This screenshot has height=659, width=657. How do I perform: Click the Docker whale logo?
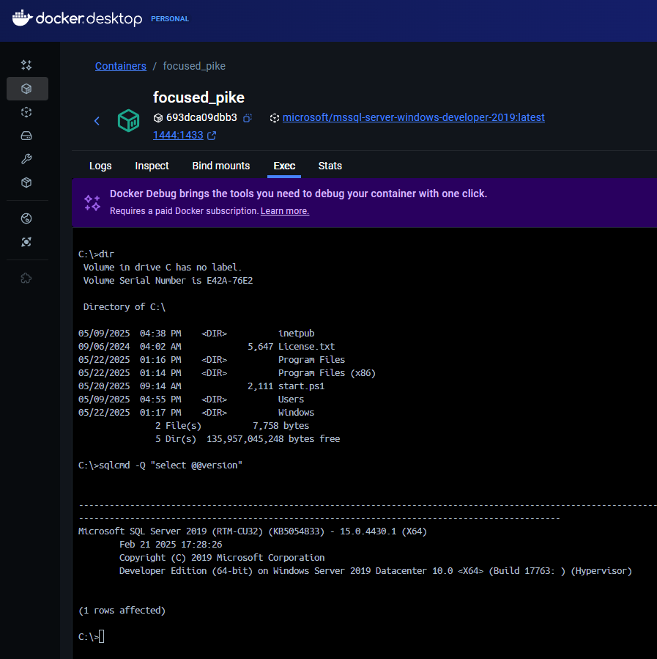pos(22,18)
